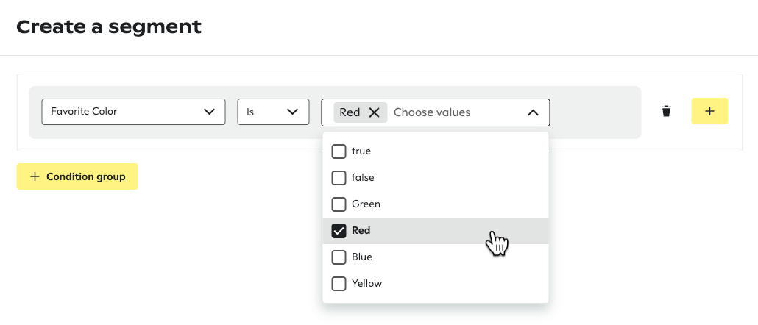This screenshot has height=325, width=758.
Task: Delete the condition with the trash icon
Action: click(666, 112)
